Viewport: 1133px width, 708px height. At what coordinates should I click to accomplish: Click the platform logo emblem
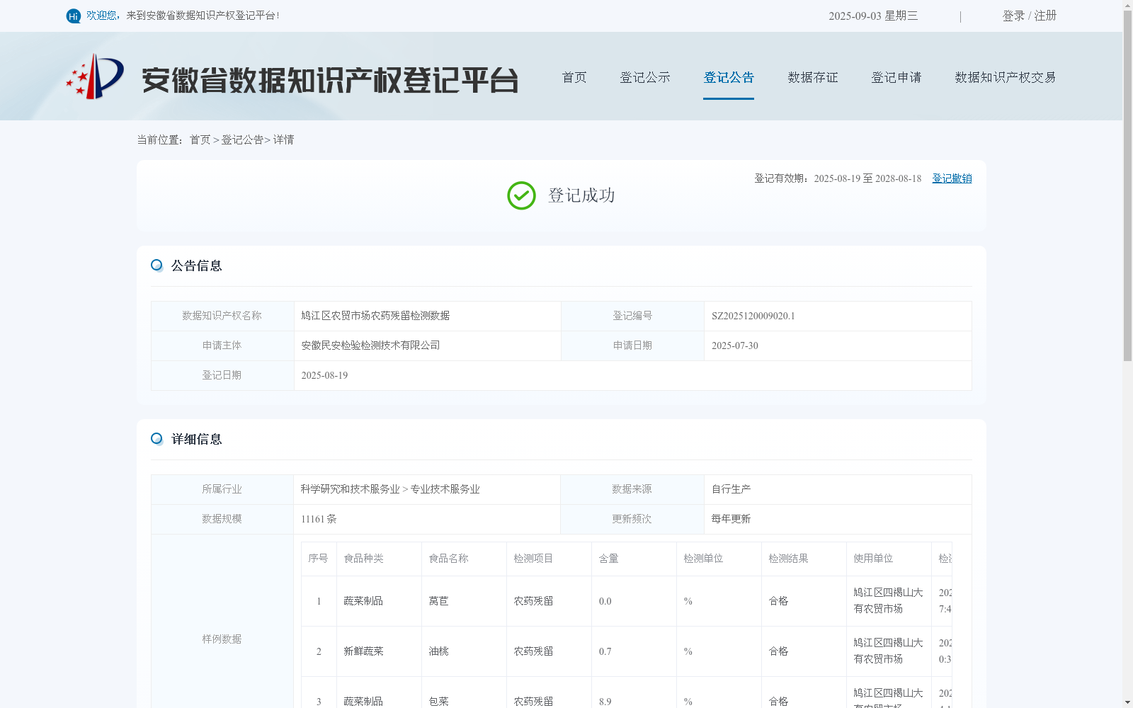pyautogui.click(x=95, y=76)
